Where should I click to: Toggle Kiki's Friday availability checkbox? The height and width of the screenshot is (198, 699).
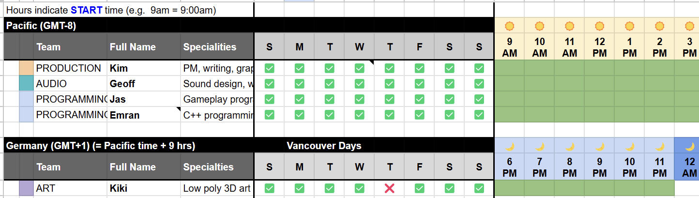[x=419, y=188]
